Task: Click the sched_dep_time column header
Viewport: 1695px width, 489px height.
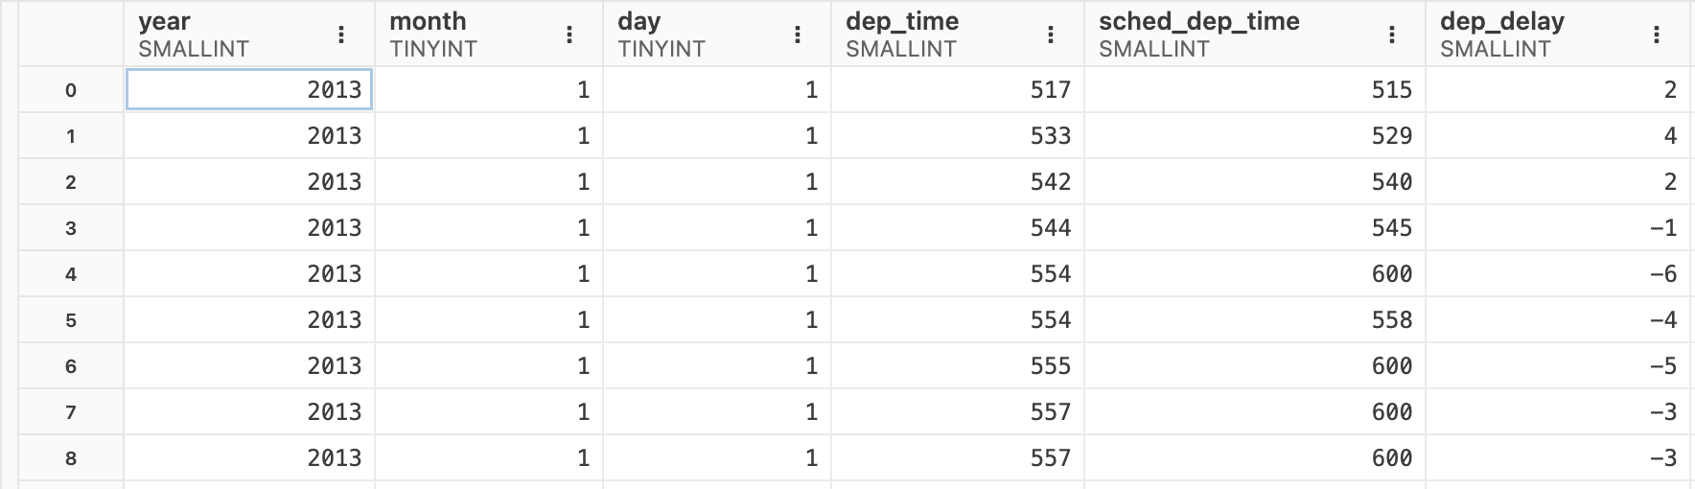Action: (x=1227, y=35)
